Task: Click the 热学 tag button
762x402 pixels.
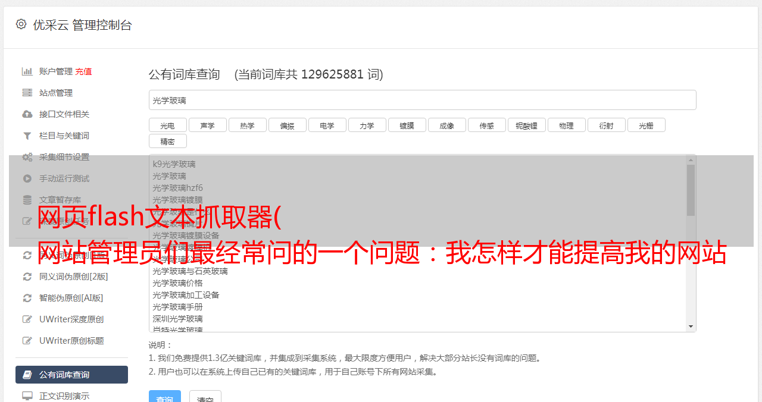Action: (247, 125)
